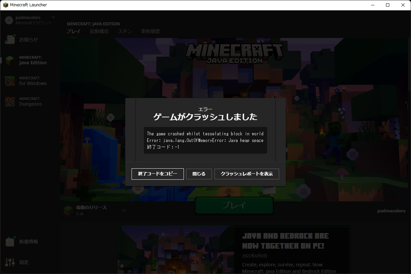Click the padmacolors account avatar icon
The width and height of the screenshot is (411, 274).
(9, 20)
